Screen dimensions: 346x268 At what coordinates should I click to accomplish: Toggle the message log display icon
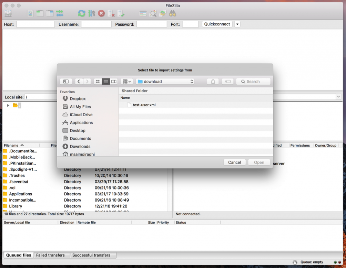(30, 14)
